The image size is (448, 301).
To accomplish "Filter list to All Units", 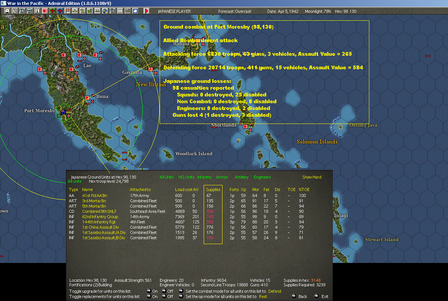I will [166, 177].
